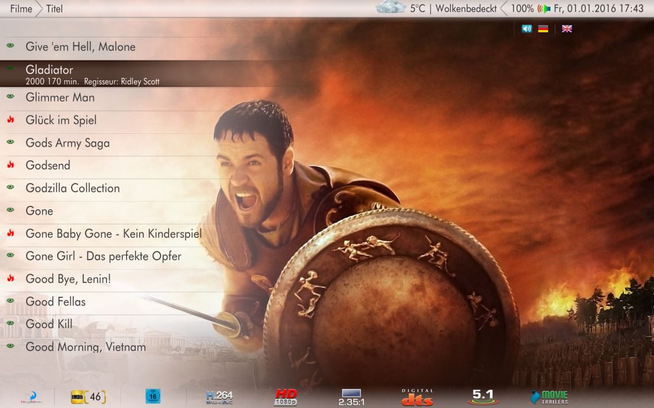Toggle watched eye for Gone Girl

point(10,255)
